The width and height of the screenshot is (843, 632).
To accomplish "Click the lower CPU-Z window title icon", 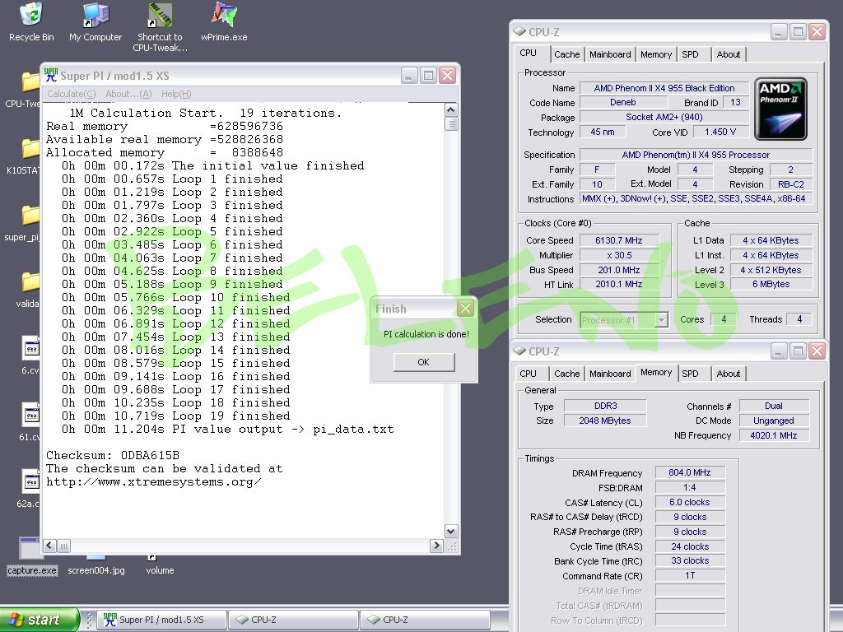I will point(519,351).
